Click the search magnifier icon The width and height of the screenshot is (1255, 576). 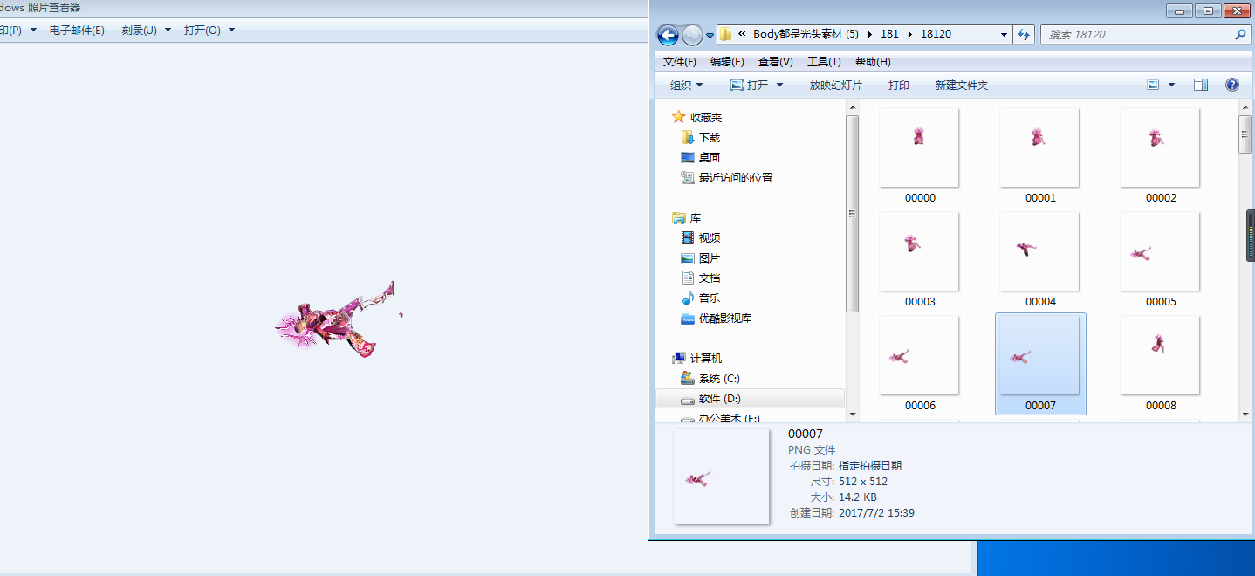click(1240, 35)
